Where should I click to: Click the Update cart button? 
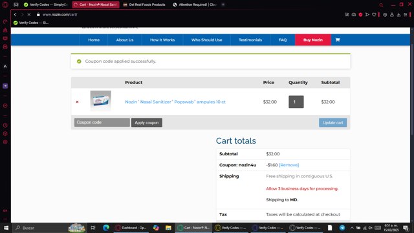coord(332,122)
